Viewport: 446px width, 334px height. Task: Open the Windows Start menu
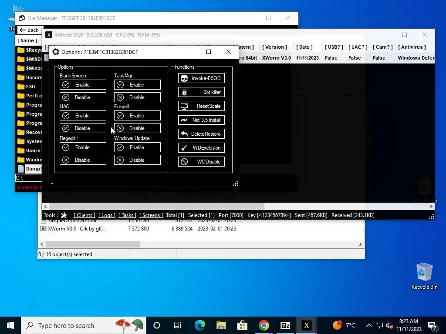click(x=10, y=325)
